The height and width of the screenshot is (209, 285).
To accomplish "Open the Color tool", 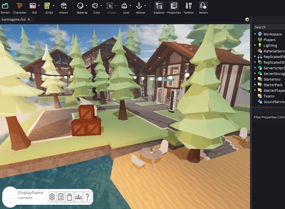I will tap(96, 8).
